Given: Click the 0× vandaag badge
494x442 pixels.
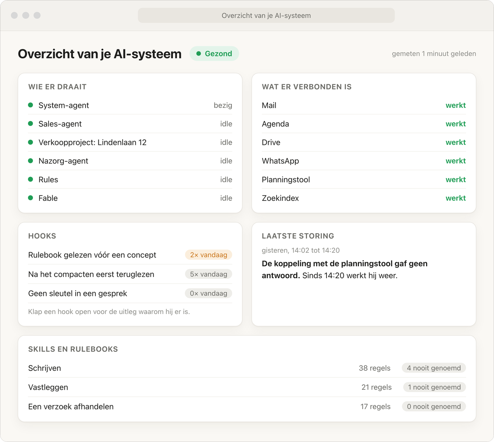Looking at the screenshot, I should [209, 293].
